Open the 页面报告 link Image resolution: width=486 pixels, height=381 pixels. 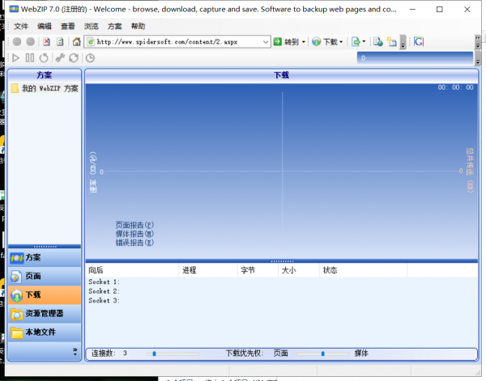tap(134, 225)
